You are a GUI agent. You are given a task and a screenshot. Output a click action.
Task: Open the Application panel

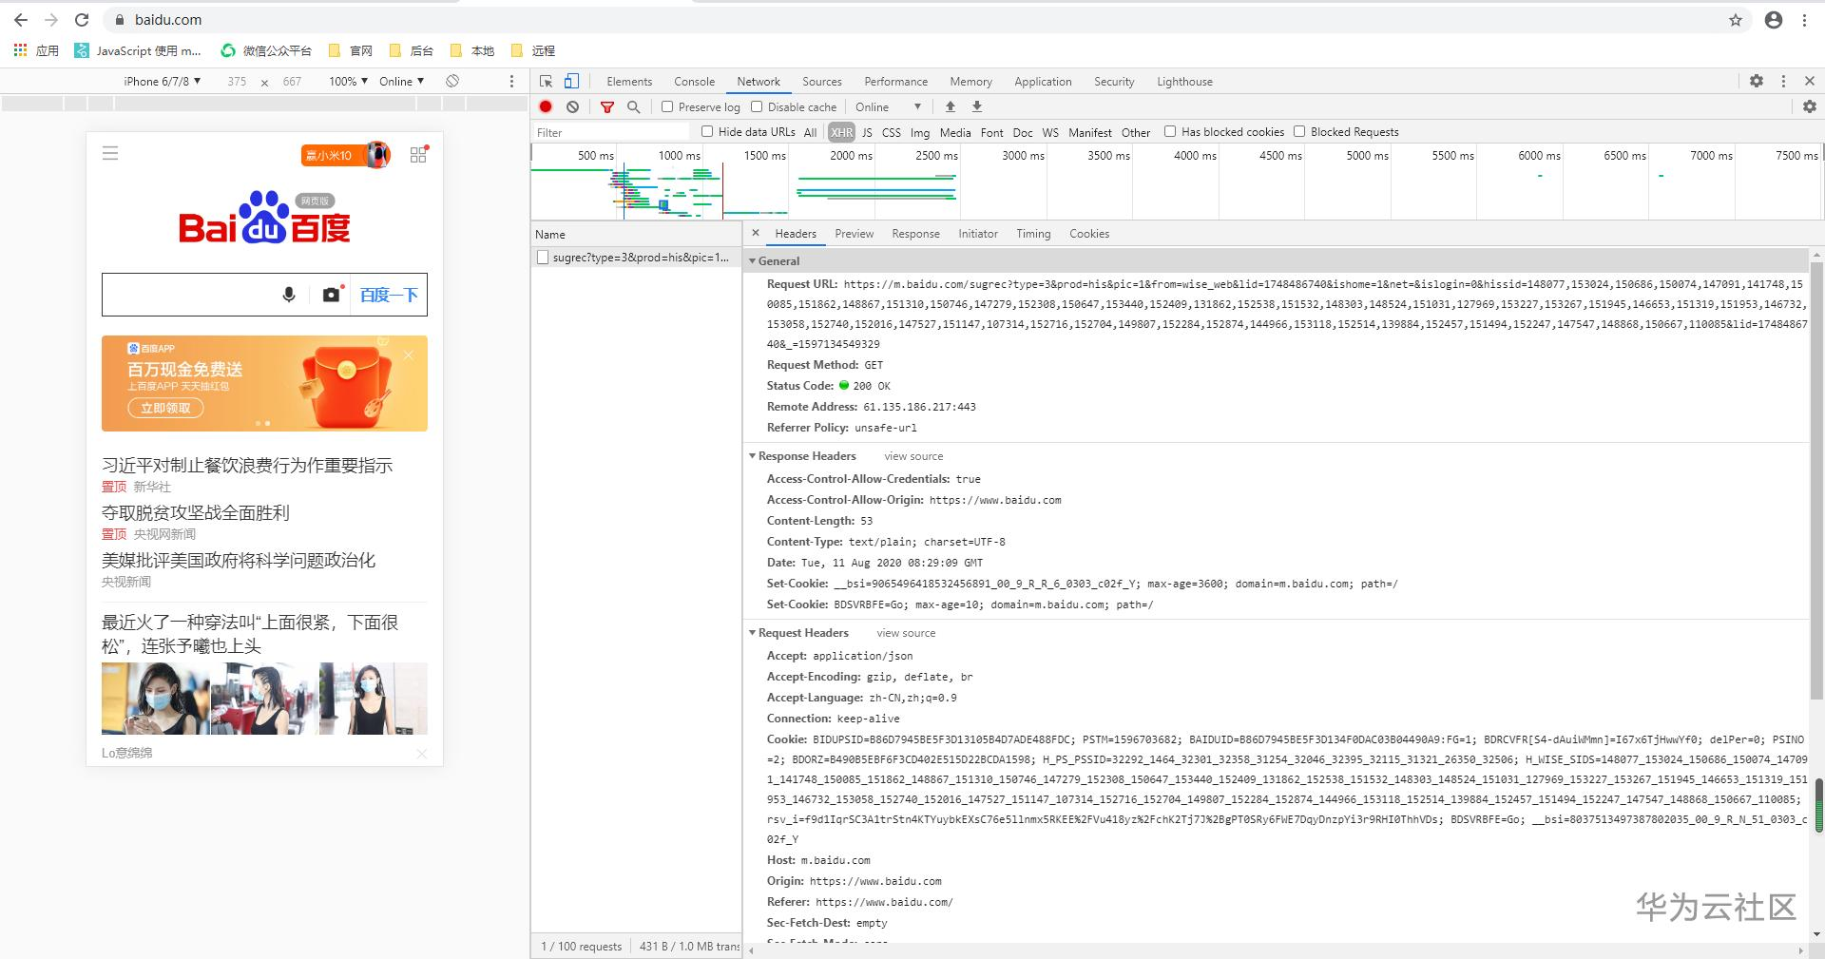coord(1043,82)
